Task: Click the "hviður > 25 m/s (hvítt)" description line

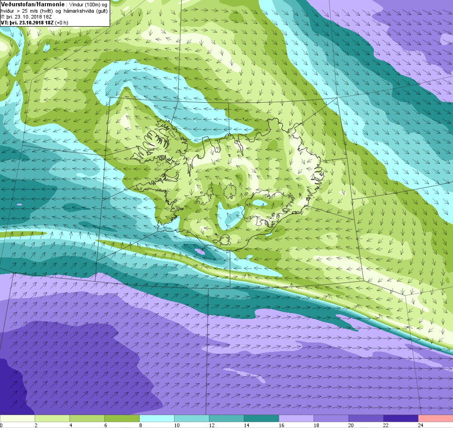Action: (27, 11)
